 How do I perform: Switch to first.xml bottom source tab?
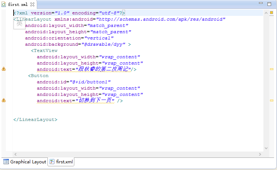[61, 162]
